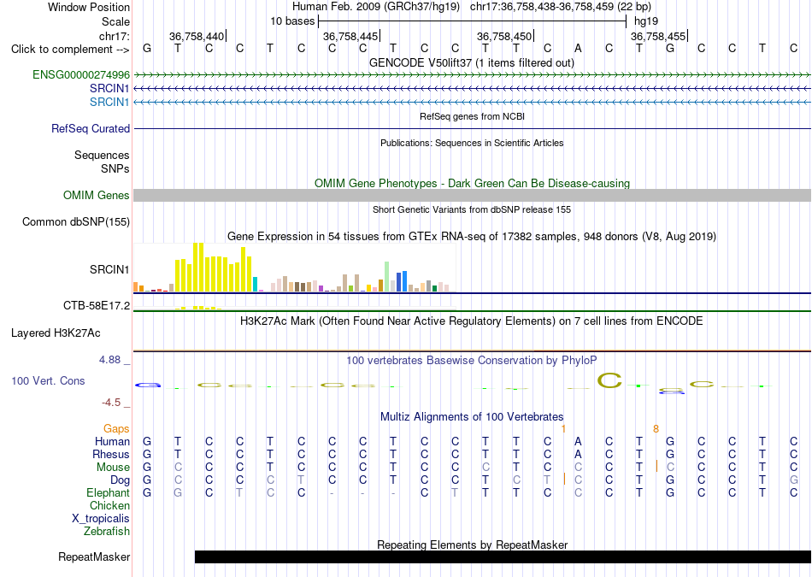Select the Human alignment row label
Viewport: 812px width, 577px height.
(112, 441)
